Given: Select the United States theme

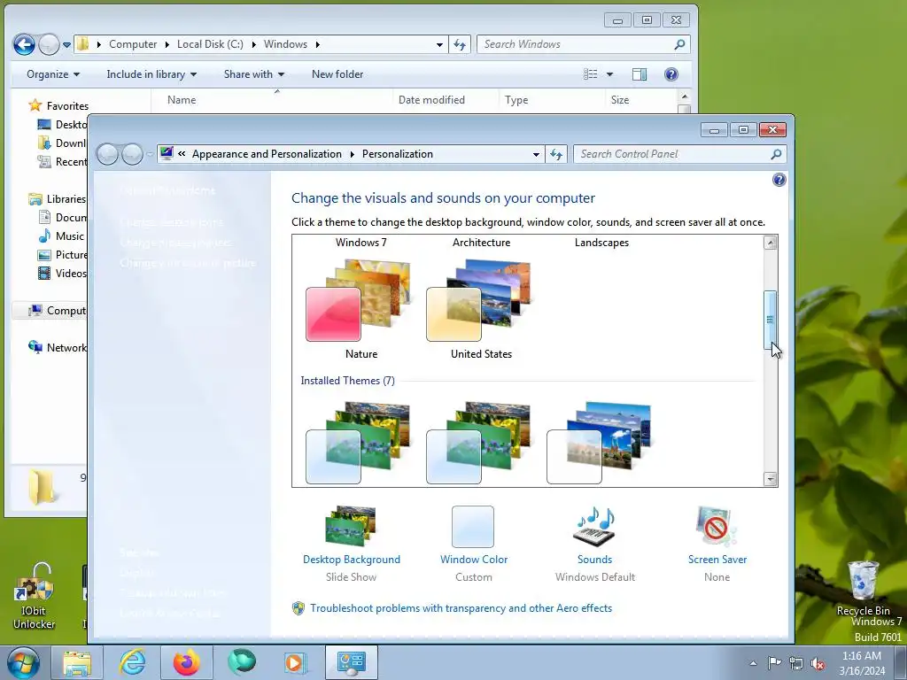Looking at the screenshot, I should pos(481,309).
